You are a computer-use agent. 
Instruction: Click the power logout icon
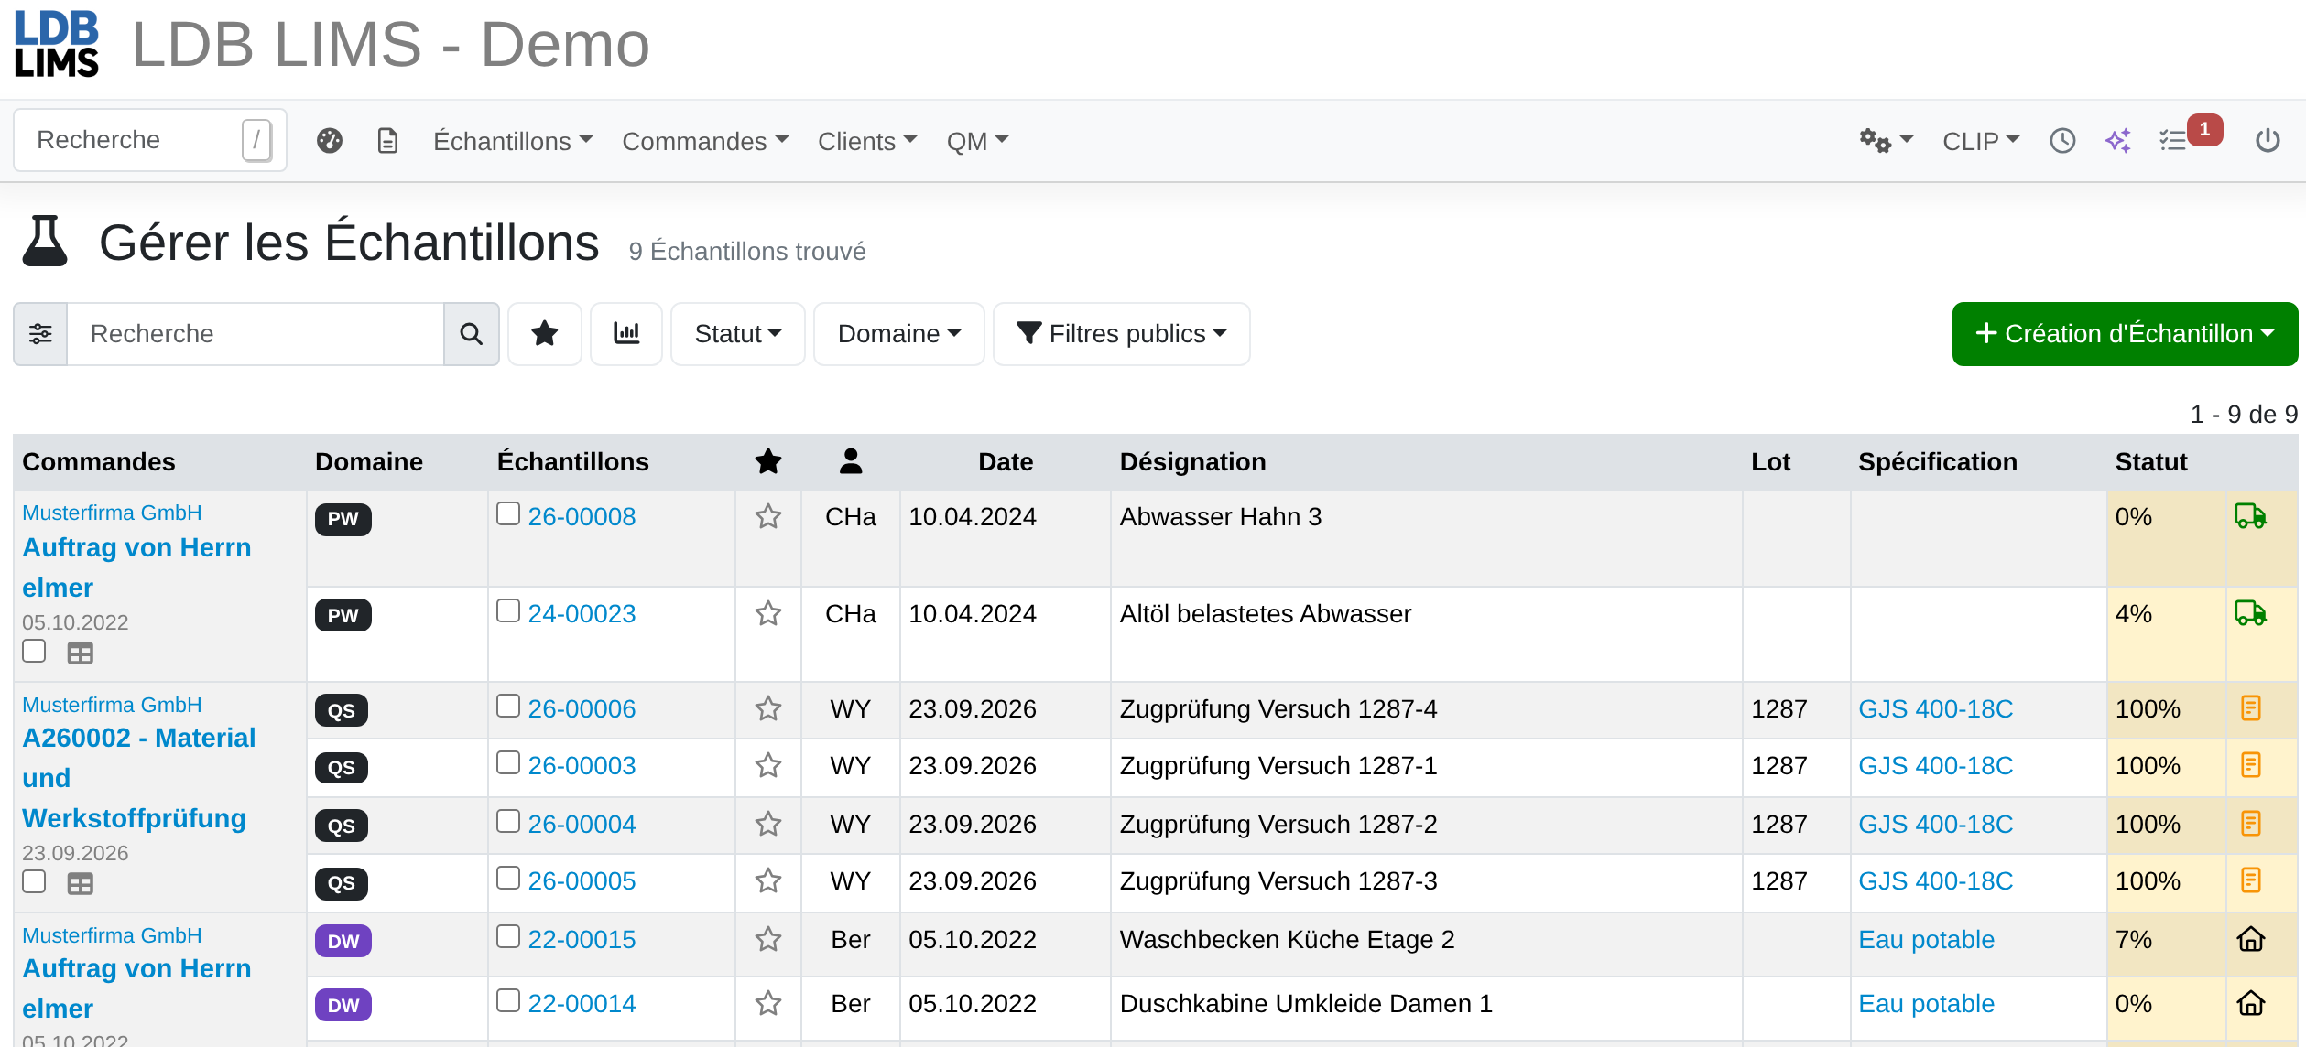click(x=2268, y=140)
